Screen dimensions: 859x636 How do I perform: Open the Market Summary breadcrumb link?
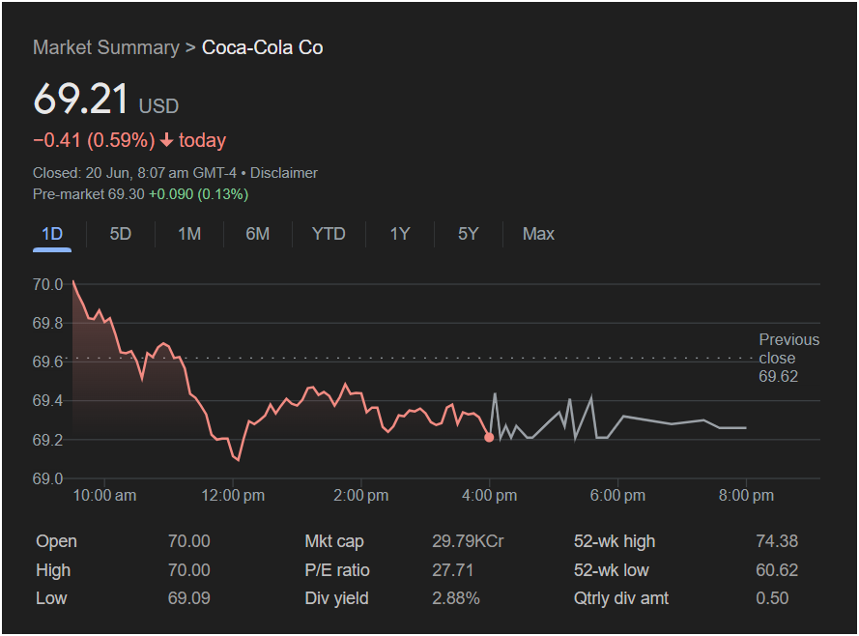pyautogui.click(x=105, y=47)
